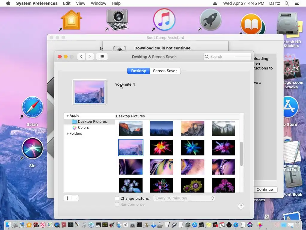Go forward with the right chevron button
Image resolution: width=306 pixels, height=230 pixels.
(90, 57)
